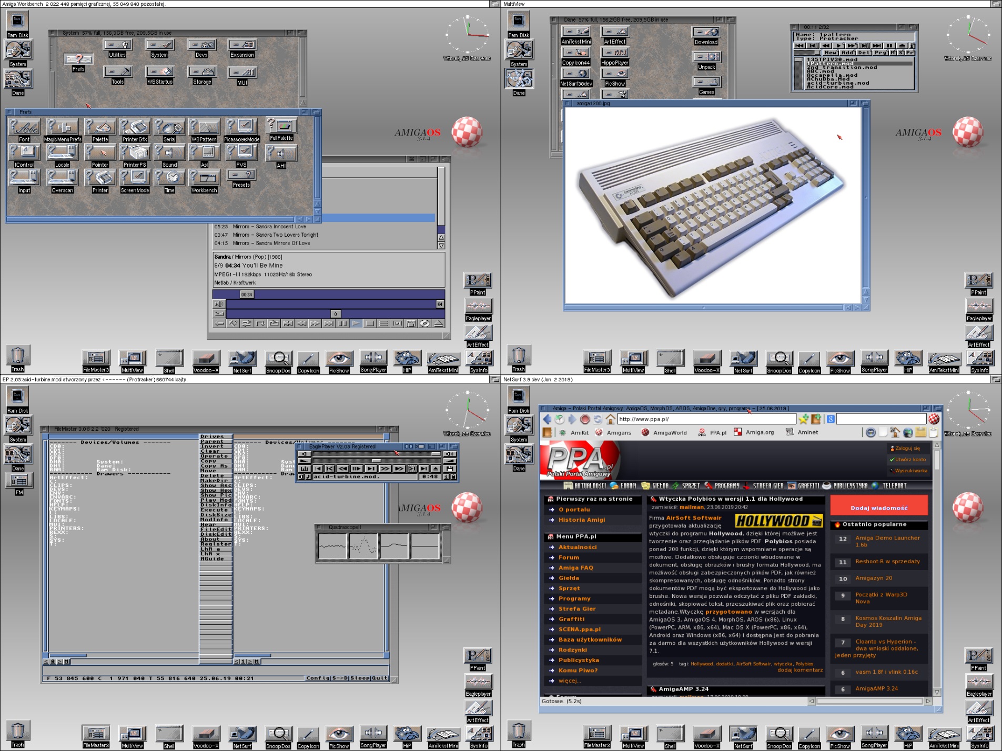Click the Google search icon in NetSurf

pyautogui.click(x=830, y=419)
